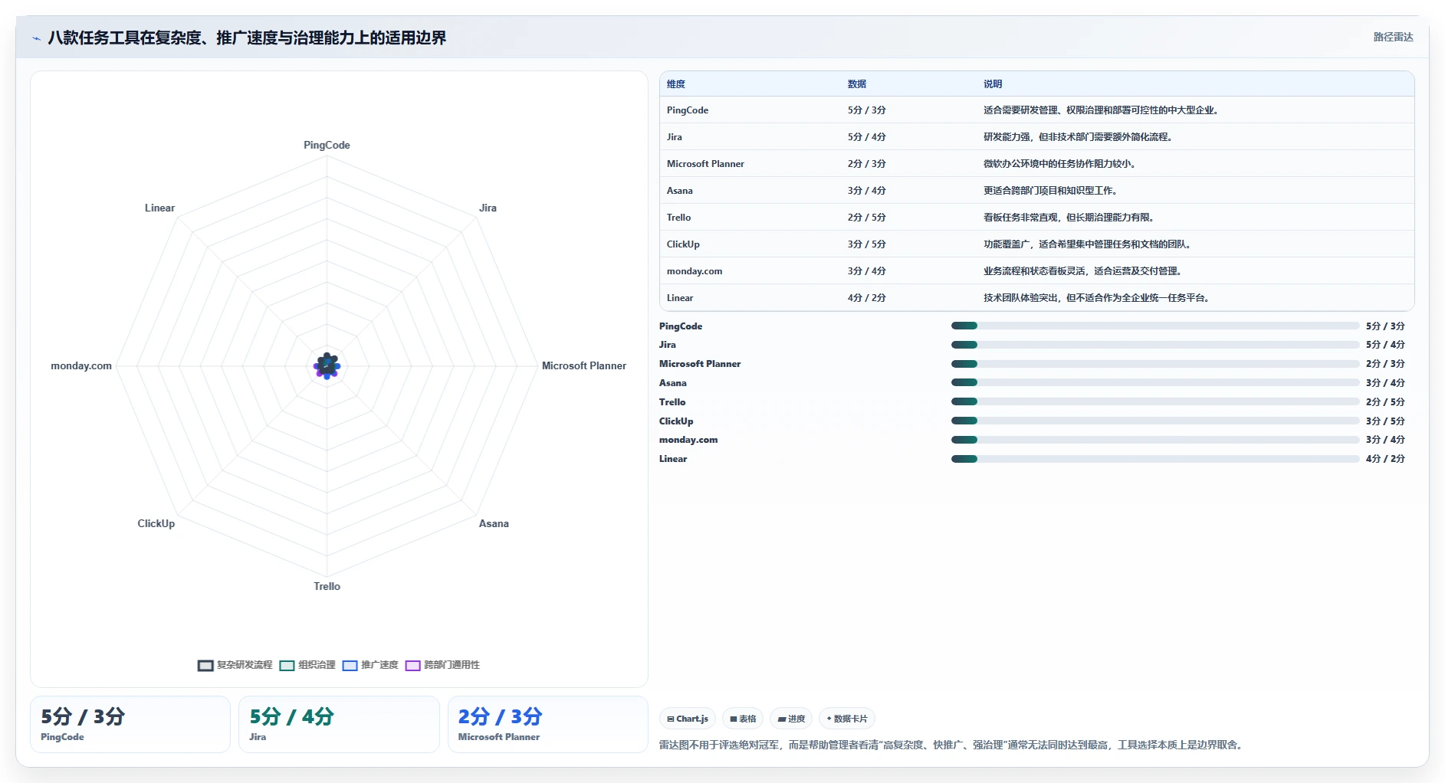This screenshot has width=1445, height=783.
Task: Click the Microsoft Planner progress bar
Action: (x=1154, y=364)
